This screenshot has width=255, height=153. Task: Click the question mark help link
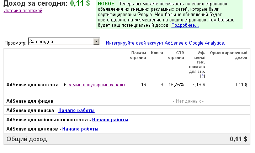202,76
